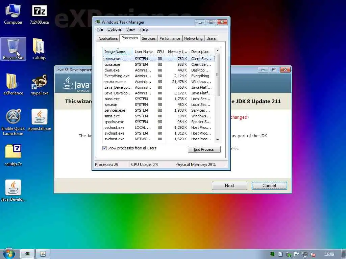The image size is (346, 259).
Task: Click the Action Center flag tray icon
Action: [x=296, y=254]
